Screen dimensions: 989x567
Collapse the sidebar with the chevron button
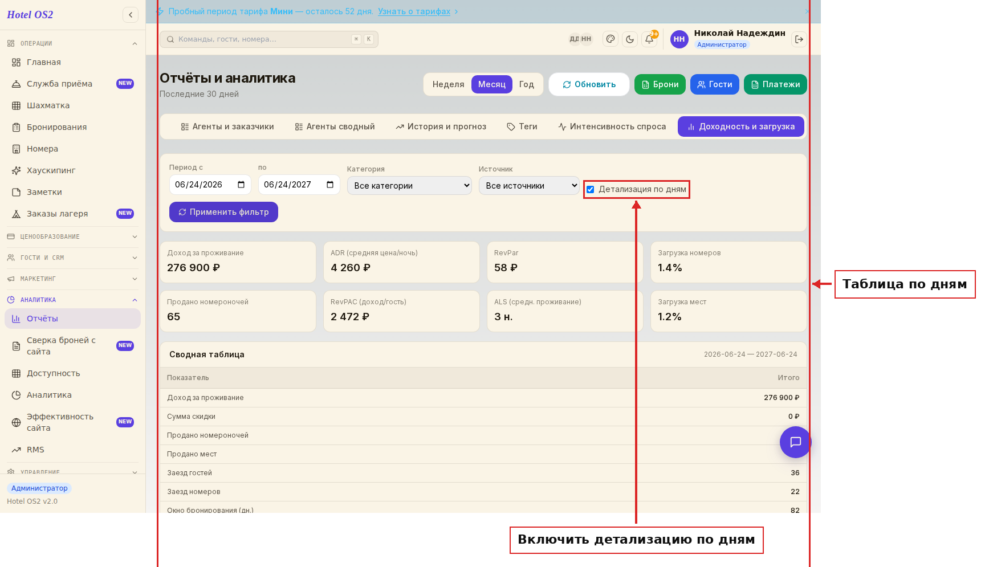tap(131, 15)
